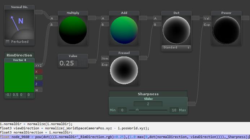Click the Exp input connector on Fresnel node
250x140 pixels.
point(105,65)
